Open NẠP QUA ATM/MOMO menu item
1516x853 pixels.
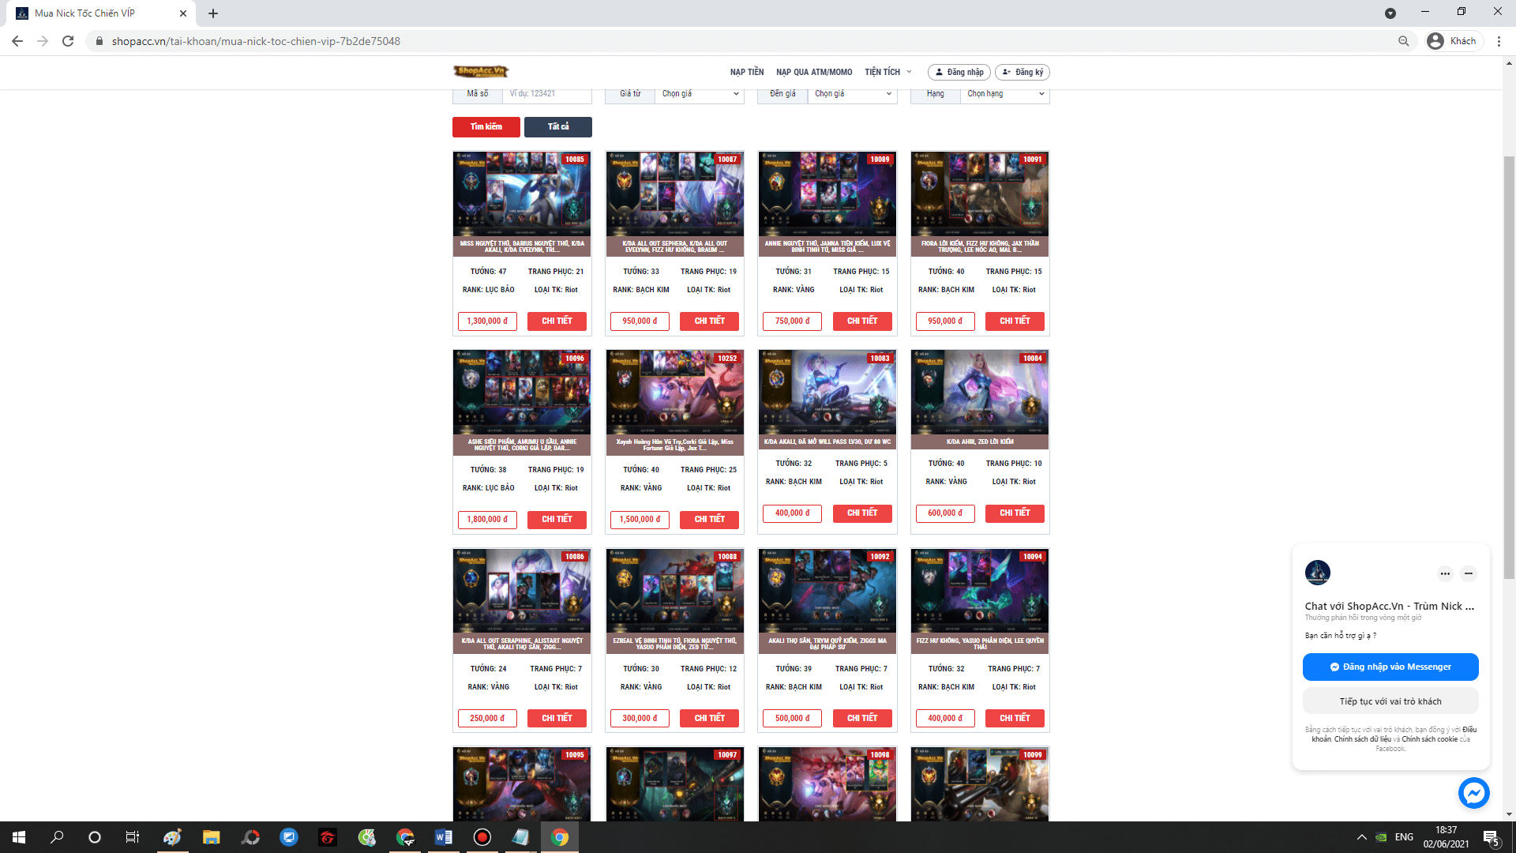pos(814,72)
